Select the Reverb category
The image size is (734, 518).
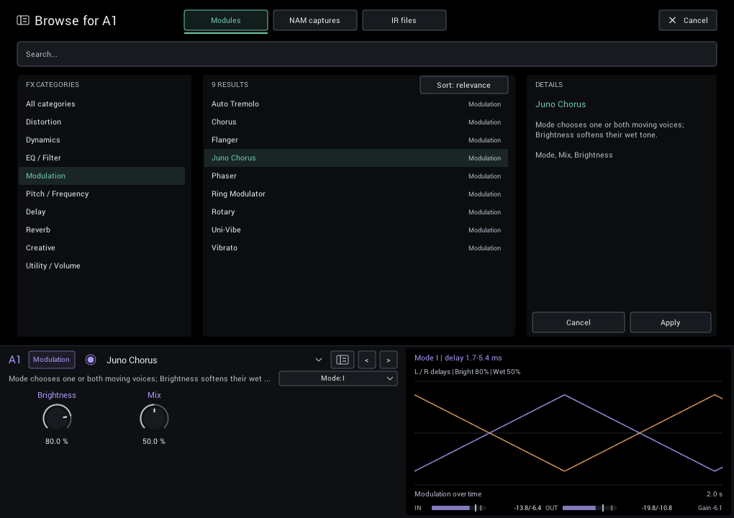[x=101, y=230]
